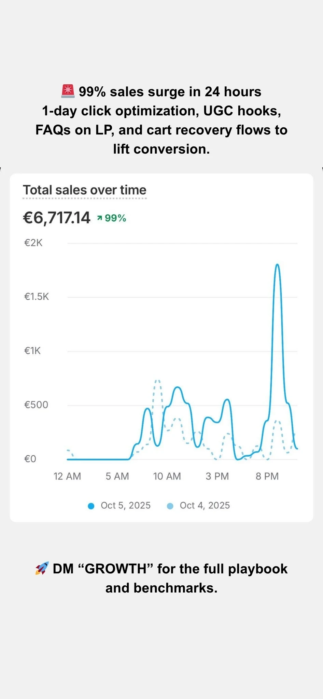Viewport: 323px width, 699px height.
Task: Click the red siren emoji icon
Action: click(68, 91)
